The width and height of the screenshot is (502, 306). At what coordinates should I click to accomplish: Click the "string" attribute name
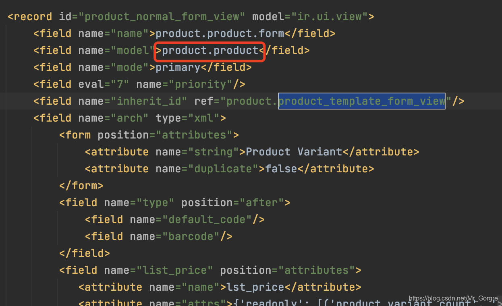pyautogui.click(x=214, y=152)
